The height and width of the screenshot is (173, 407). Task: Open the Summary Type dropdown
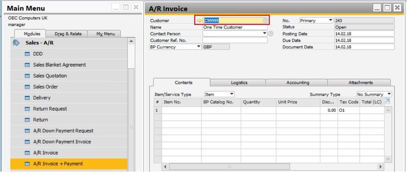tap(389, 94)
